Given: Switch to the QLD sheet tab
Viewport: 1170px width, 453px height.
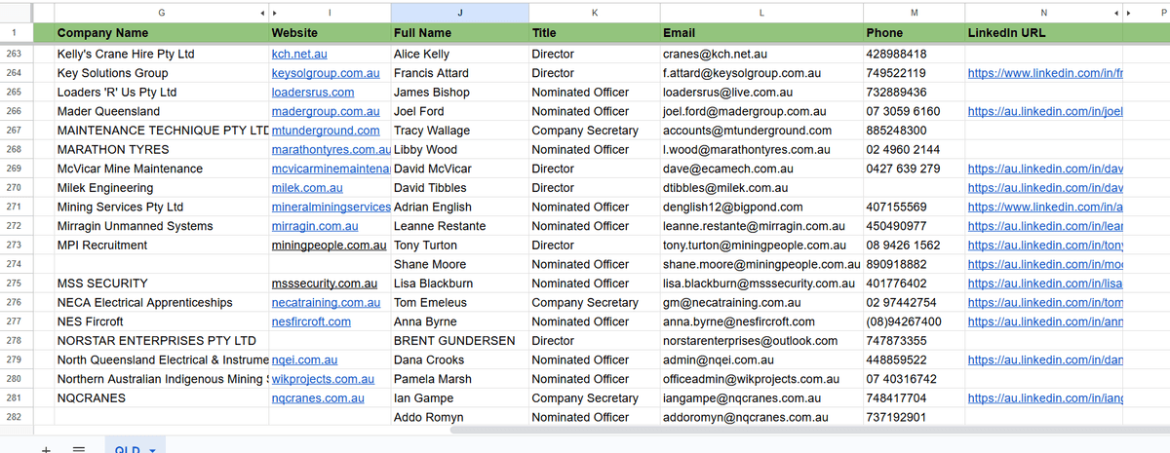Looking at the screenshot, I should tap(128, 450).
